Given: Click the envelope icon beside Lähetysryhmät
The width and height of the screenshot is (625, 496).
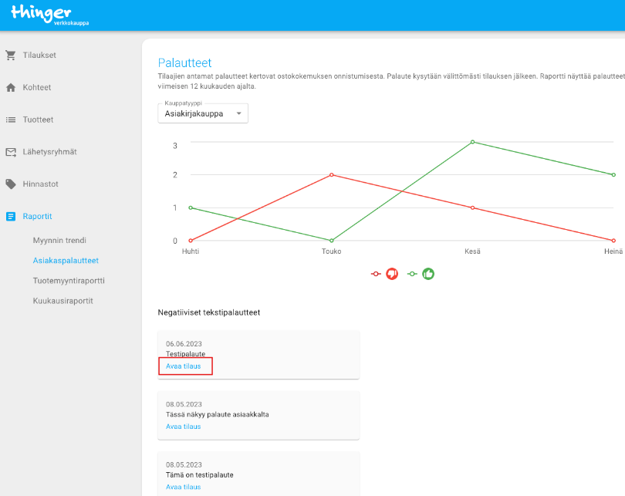Looking at the screenshot, I should tap(11, 152).
